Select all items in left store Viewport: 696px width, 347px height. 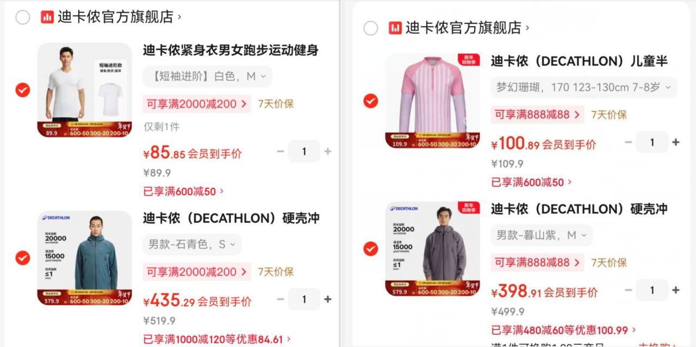pos(23,17)
